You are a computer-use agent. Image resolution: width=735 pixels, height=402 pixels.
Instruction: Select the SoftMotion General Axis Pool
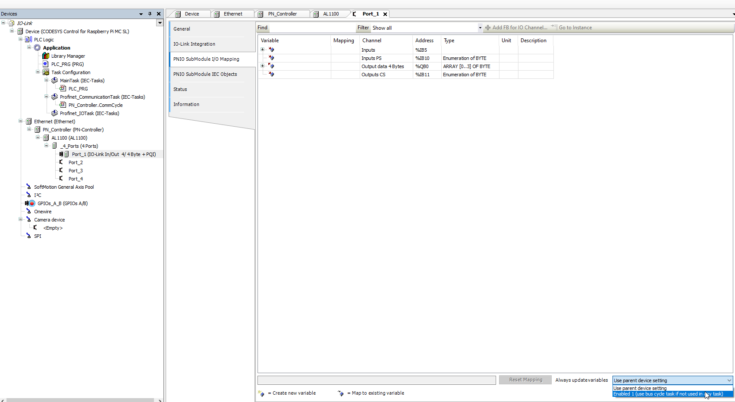(x=63, y=187)
